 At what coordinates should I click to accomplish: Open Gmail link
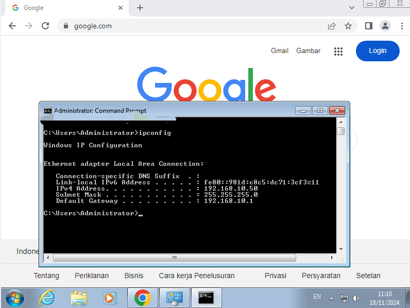pyautogui.click(x=280, y=50)
